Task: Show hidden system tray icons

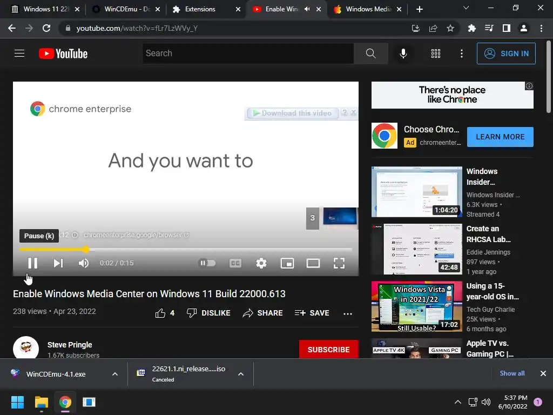Action: click(458, 402)
